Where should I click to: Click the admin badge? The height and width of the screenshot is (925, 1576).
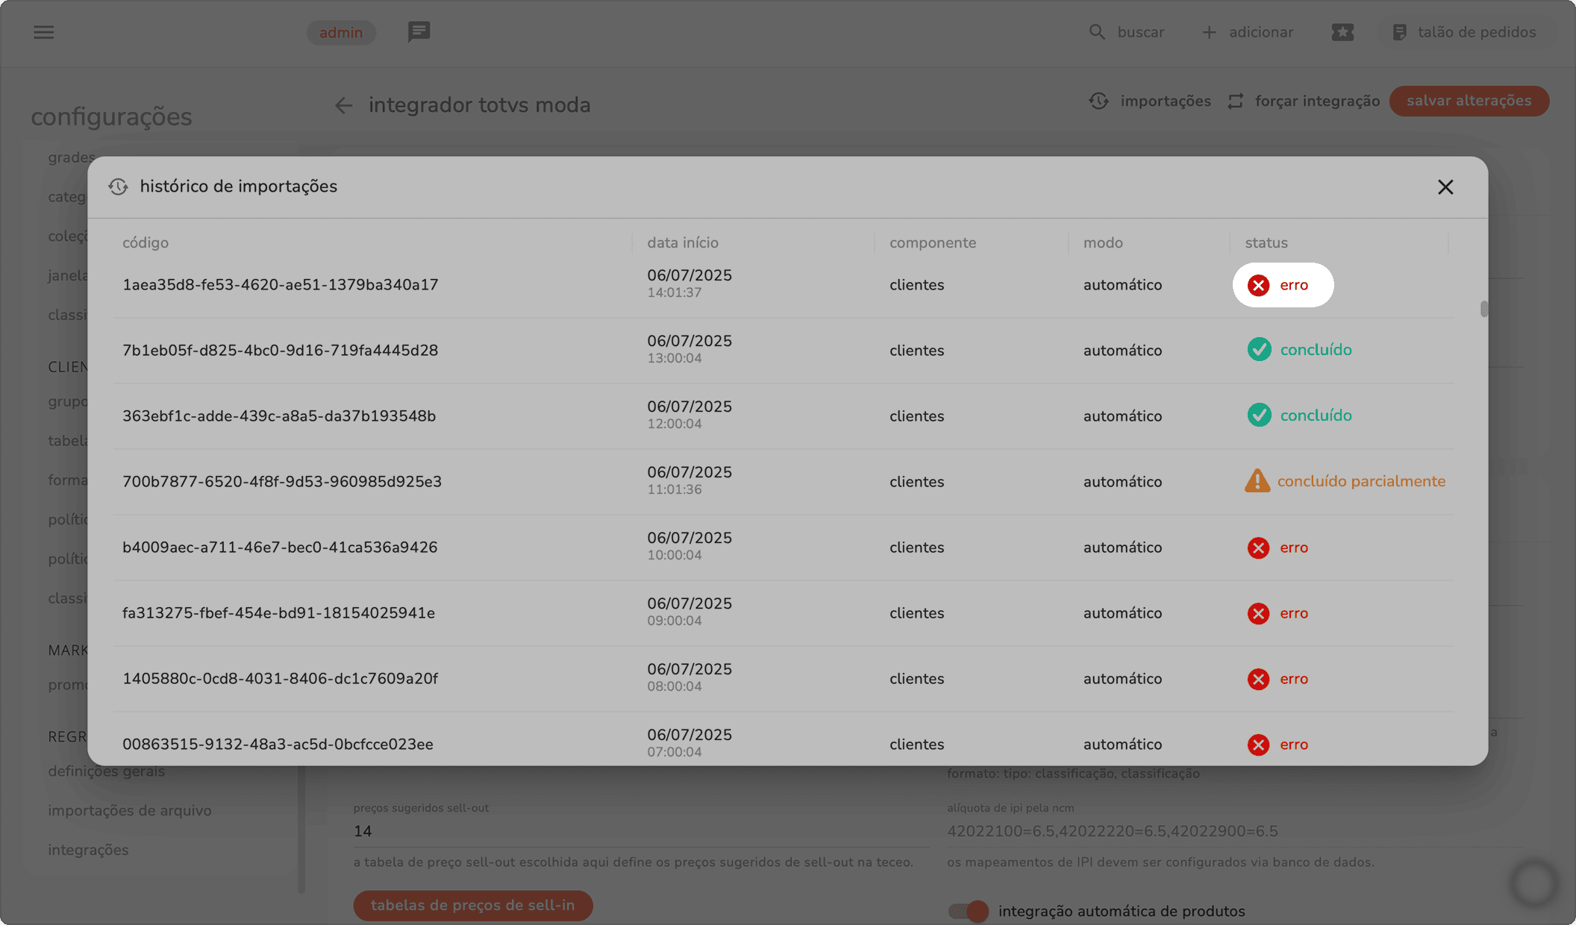pyautogui.click(x=341, y=32)
